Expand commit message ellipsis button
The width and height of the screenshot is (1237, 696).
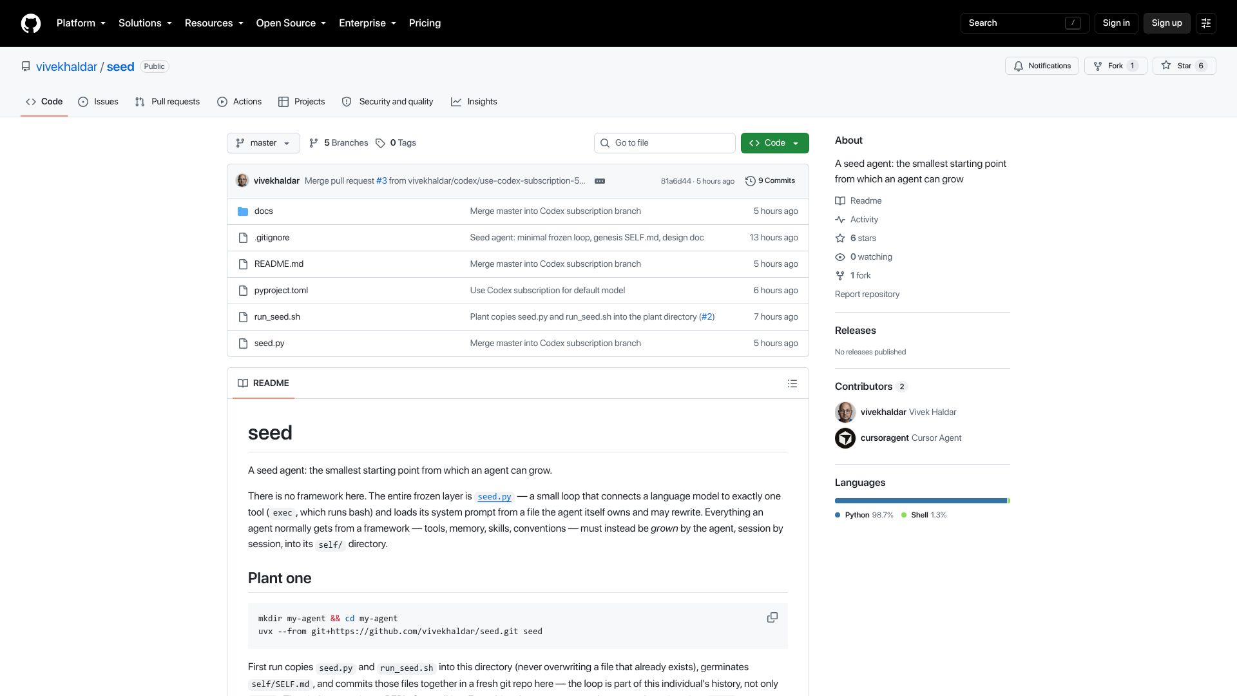[600, 181]
